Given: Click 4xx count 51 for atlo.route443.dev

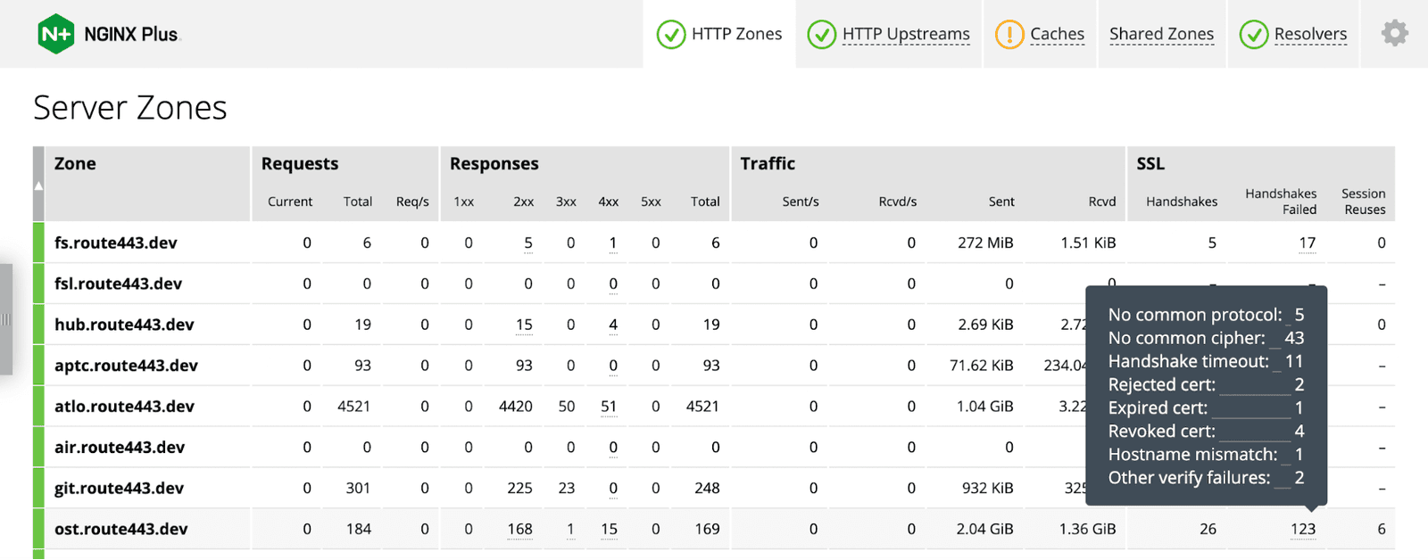Looking at the screenshot, I should coord(609,407).
